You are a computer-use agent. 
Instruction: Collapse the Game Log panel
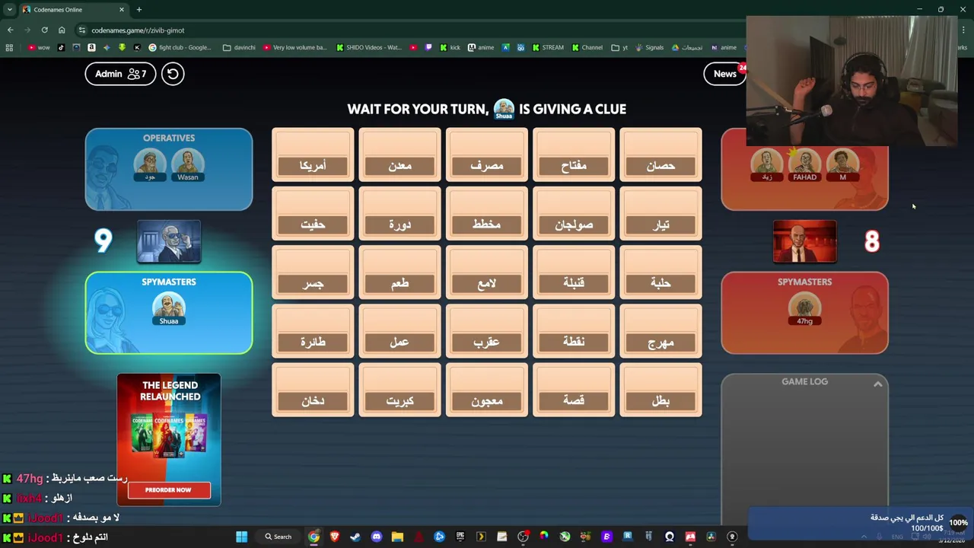pyautogui.click(x=877, y=384)
